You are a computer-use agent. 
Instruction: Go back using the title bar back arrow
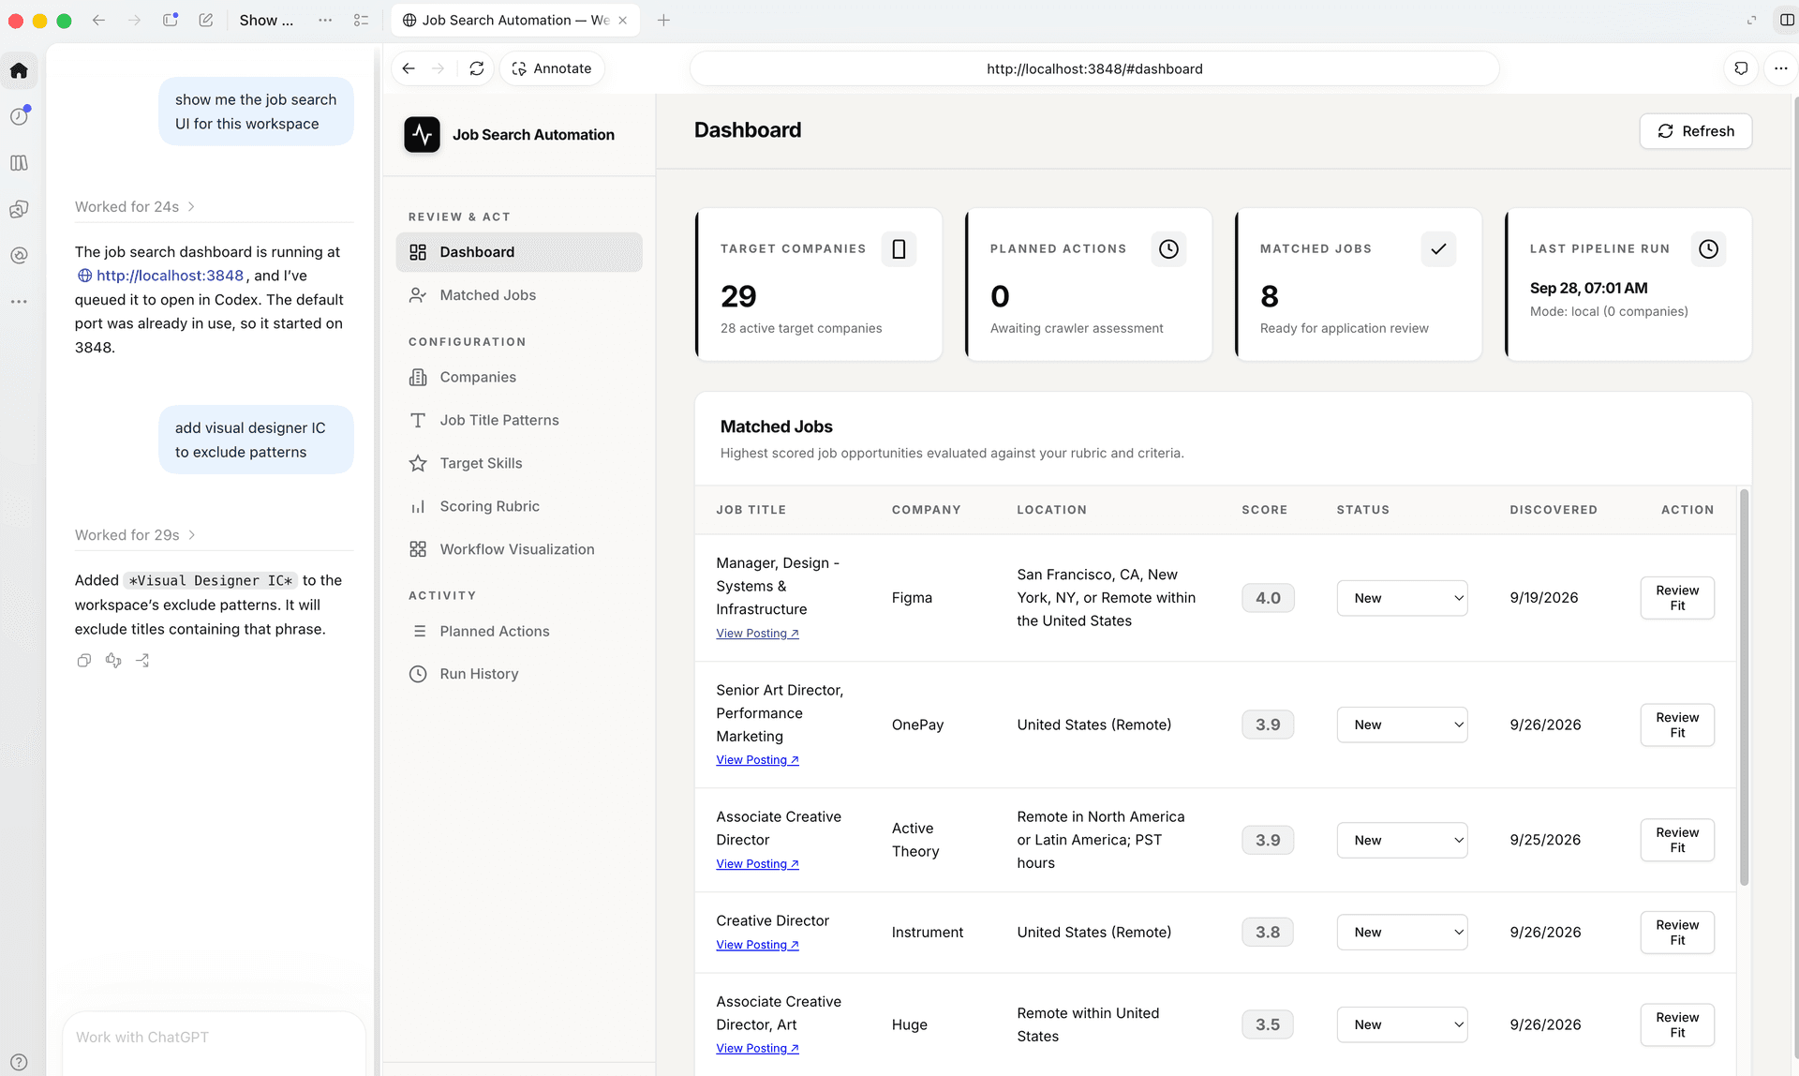click(x=98, y=20)
